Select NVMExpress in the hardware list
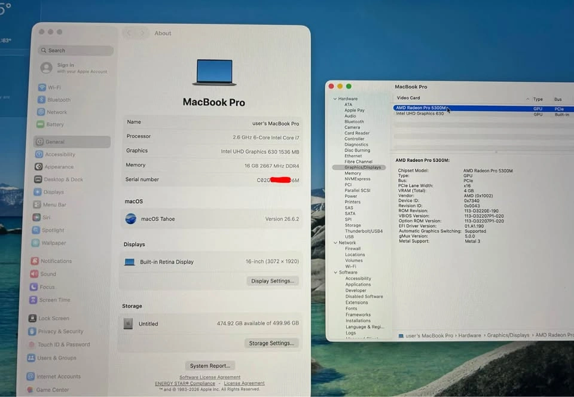574x397 pixels. [x=358, y=179]
